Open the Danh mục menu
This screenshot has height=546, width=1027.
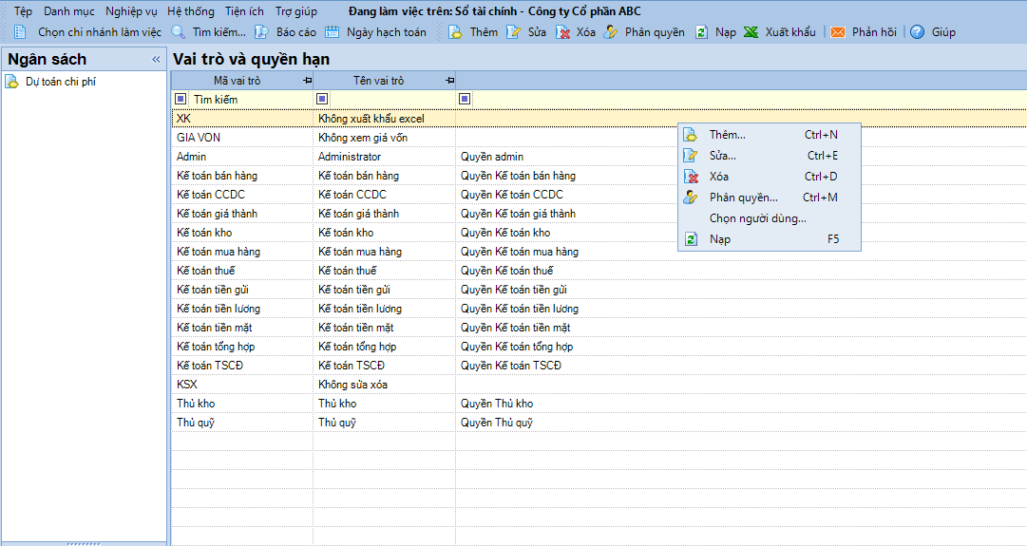point(68,11)
